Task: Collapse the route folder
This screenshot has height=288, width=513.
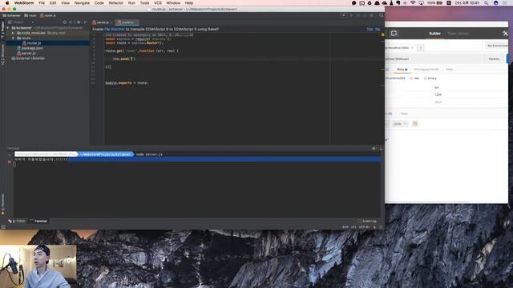Action: coord(13,38)
